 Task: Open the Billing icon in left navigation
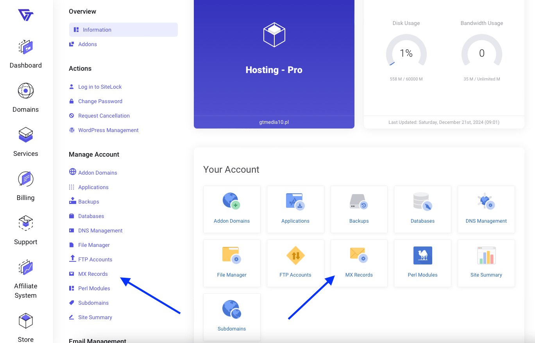(x=26, y=179)
